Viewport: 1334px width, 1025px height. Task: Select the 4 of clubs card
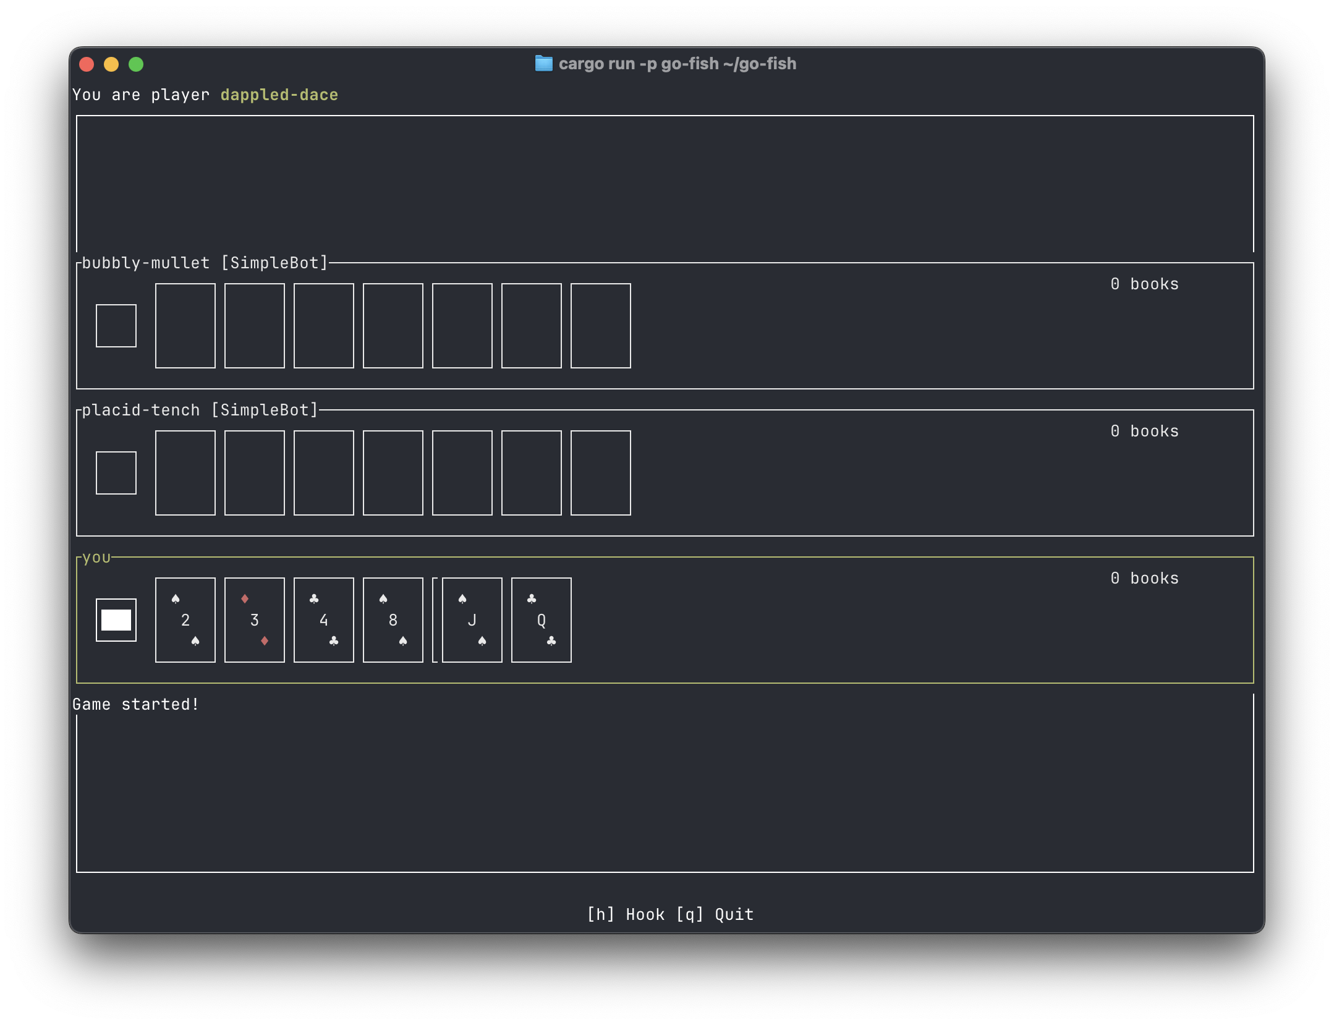click(x=324, y=620)
